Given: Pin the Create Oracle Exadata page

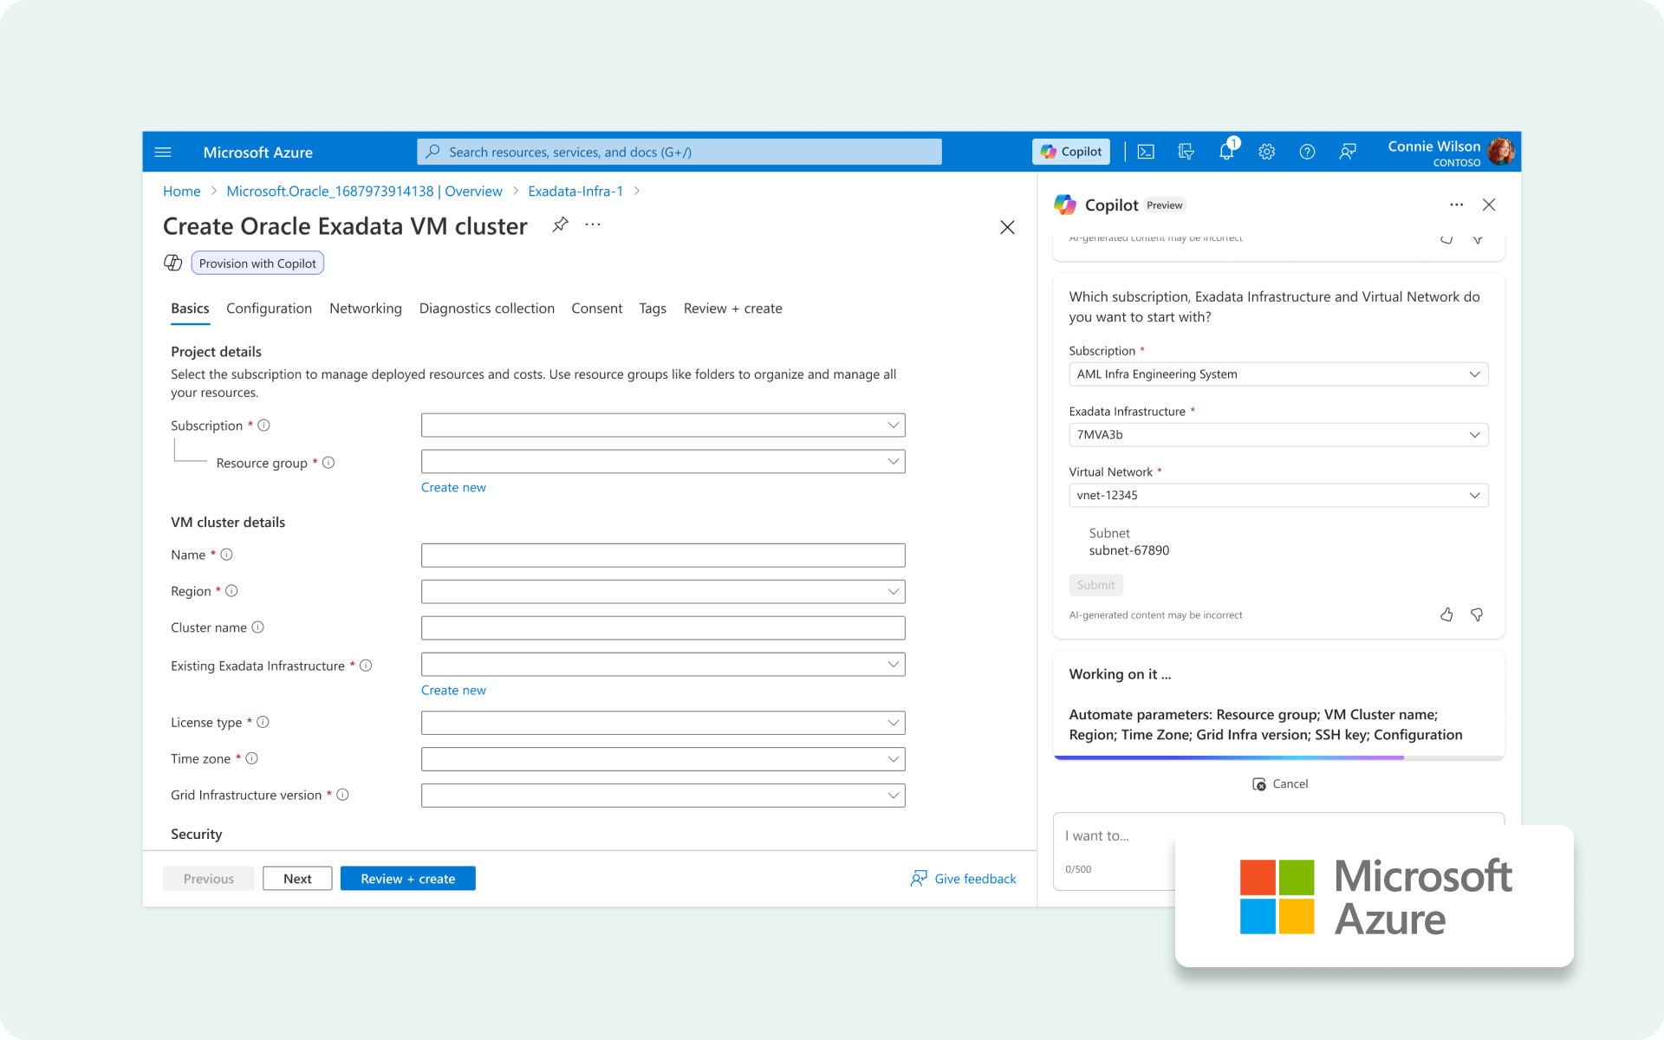Looking at the screenshot, I should click(x=560, y=225).
